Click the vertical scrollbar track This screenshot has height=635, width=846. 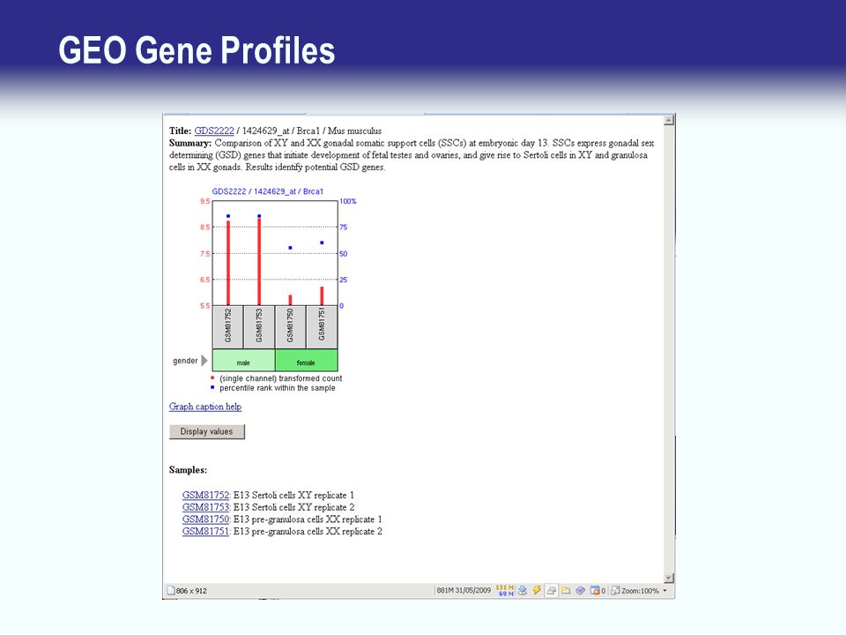point(669,349)
